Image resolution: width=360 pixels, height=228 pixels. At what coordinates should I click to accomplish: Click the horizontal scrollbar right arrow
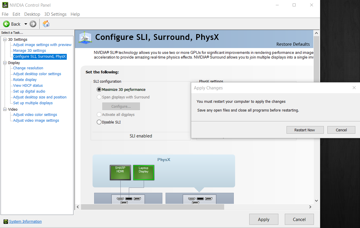[x=310, y=207]
